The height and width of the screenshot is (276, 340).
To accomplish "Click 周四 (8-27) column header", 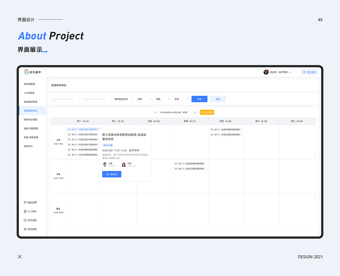I will click(x=190, y=121).
